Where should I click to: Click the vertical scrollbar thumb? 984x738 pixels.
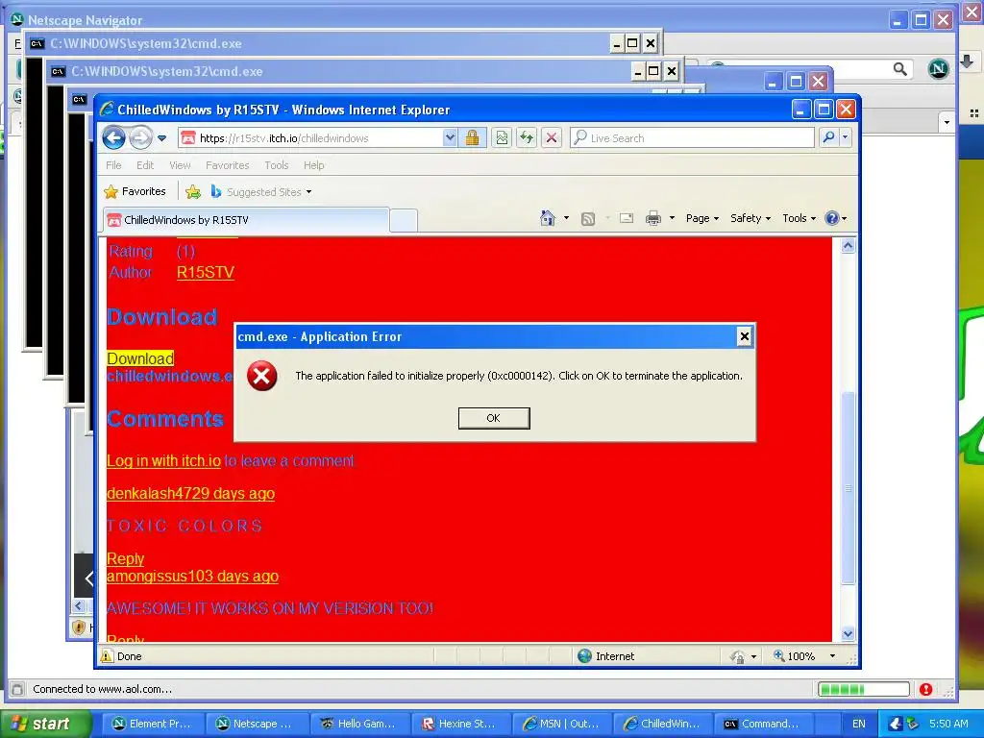pos(848,488)
